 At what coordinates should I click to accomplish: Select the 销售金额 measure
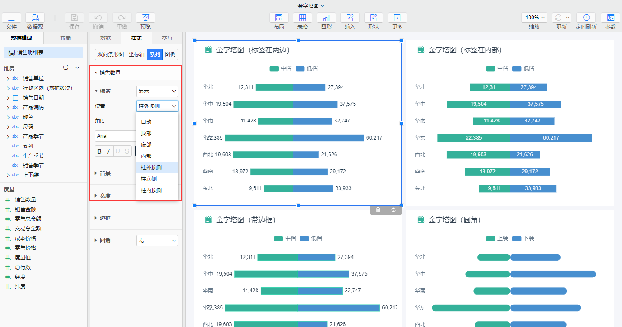click(25, 209)
